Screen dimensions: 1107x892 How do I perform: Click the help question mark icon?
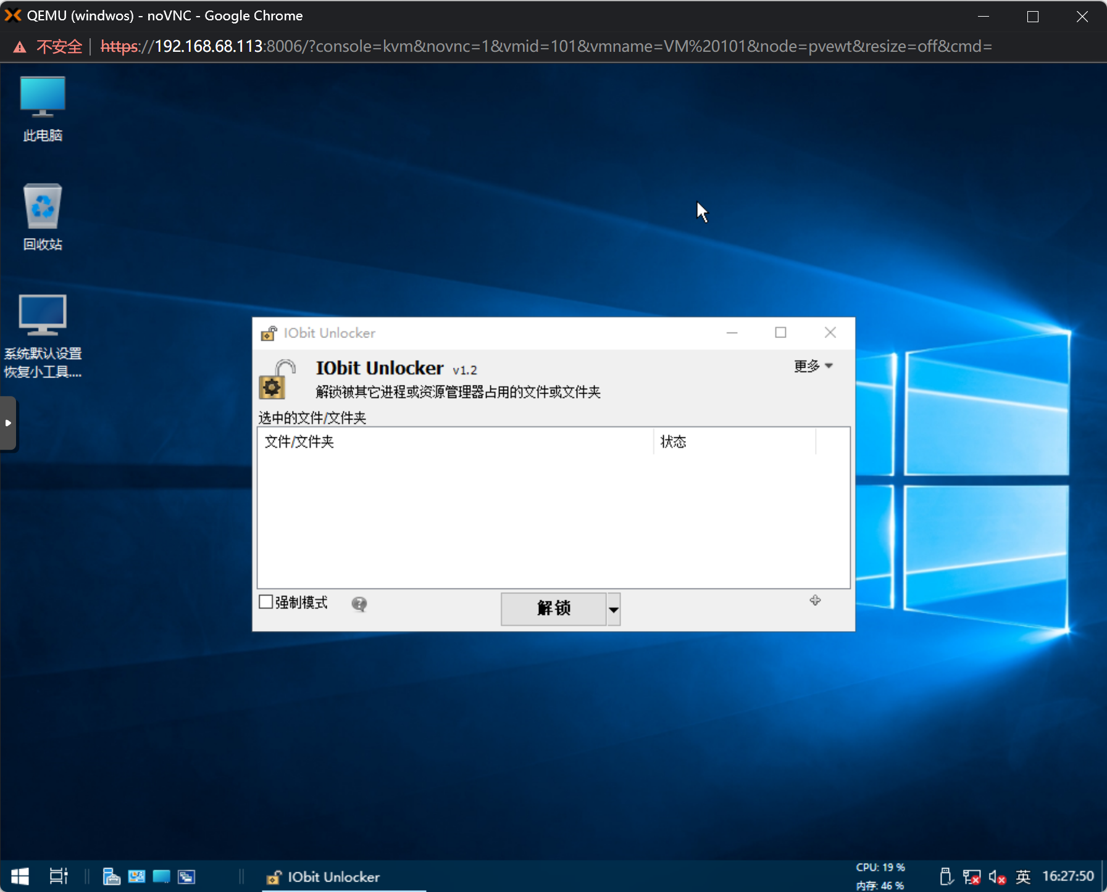(359, 604)
